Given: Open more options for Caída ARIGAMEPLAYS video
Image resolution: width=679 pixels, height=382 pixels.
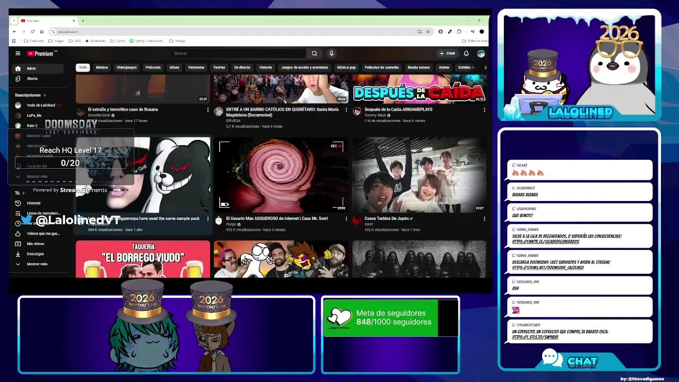Looking at the screenshot, I should point(484,110).
